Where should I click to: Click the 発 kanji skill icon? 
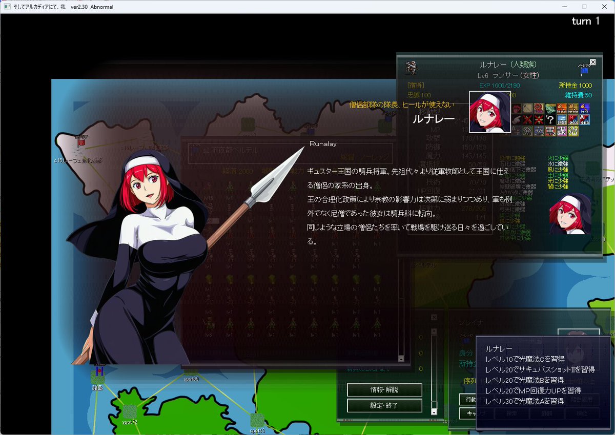click(528, 131)
